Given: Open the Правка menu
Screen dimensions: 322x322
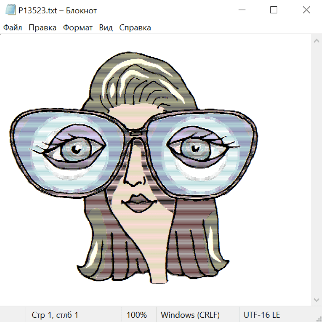Looking at the screenshot, I should 43,28.
